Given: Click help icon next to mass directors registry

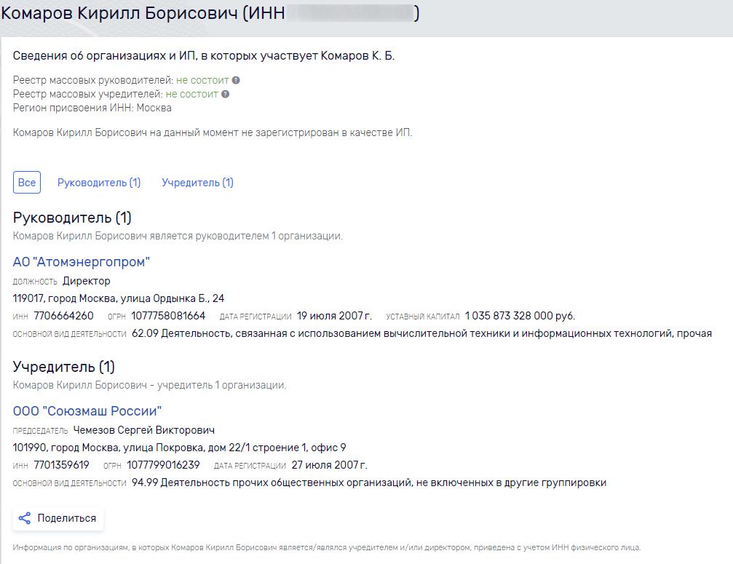Looking at the screenshot, I should [x=236, y=80].
